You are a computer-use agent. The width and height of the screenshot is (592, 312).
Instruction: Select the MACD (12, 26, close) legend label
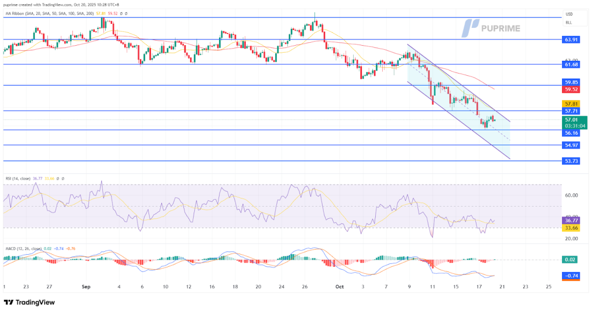tap(23, 248)
